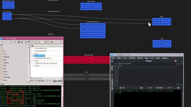Open Kate's 프로젝트 sidebar tab
Image resolution: width=191 pixels, height=107 pixels.
pyautogui.click(x=112, y=68)
